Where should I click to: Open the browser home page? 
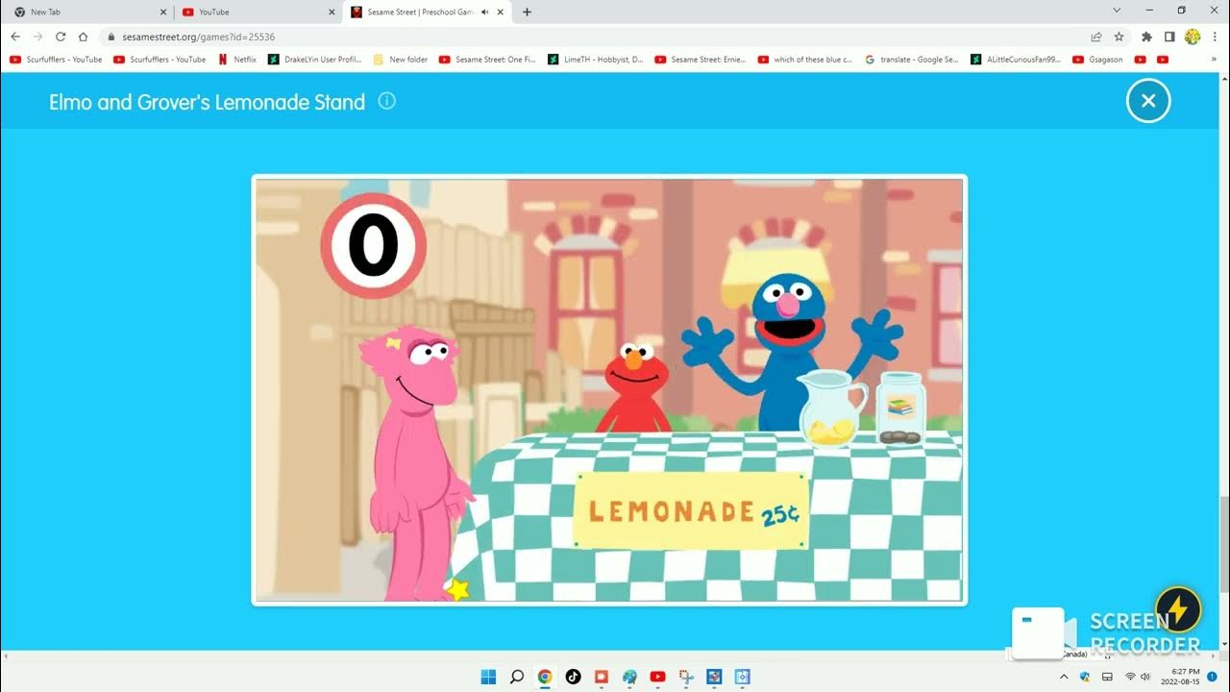84,37
